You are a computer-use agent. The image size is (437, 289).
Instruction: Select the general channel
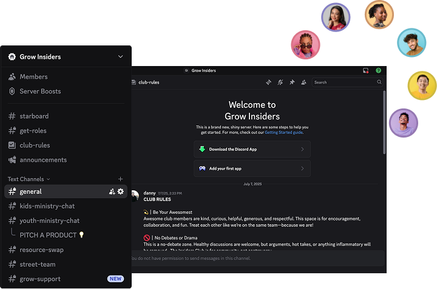pyautogui.click(x=66, y=191)
